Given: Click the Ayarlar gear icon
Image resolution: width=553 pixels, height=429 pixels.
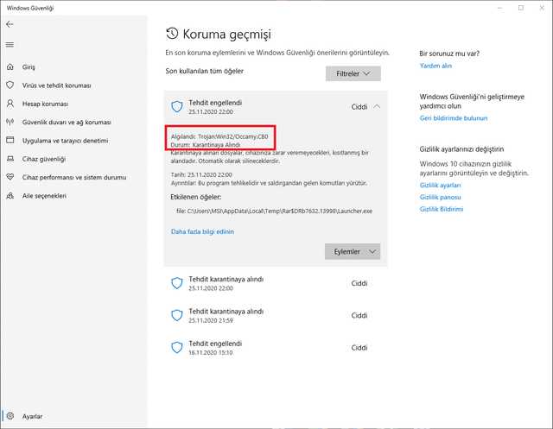Looking at the screenshot, I should point(10,416).
